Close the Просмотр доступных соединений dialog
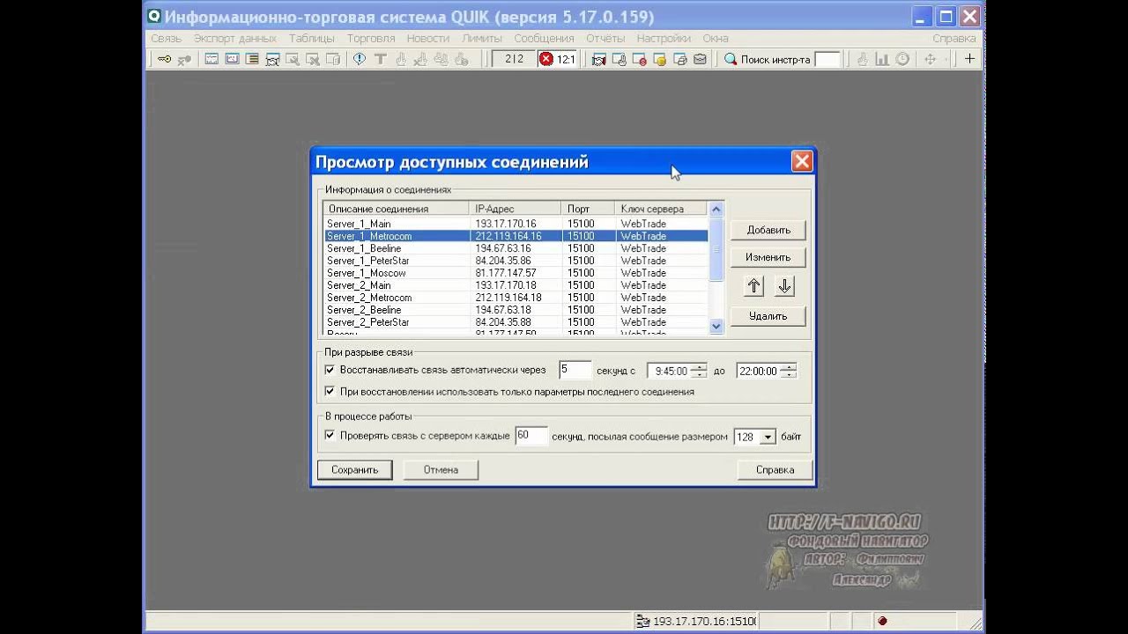Viewport: 1128px width, 634px height. tap(801, 161)
